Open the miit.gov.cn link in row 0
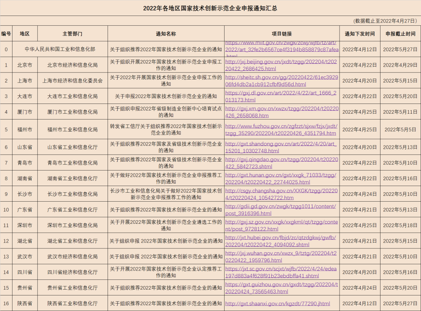This screenshot has height=311, width=421. pos(282,49)
